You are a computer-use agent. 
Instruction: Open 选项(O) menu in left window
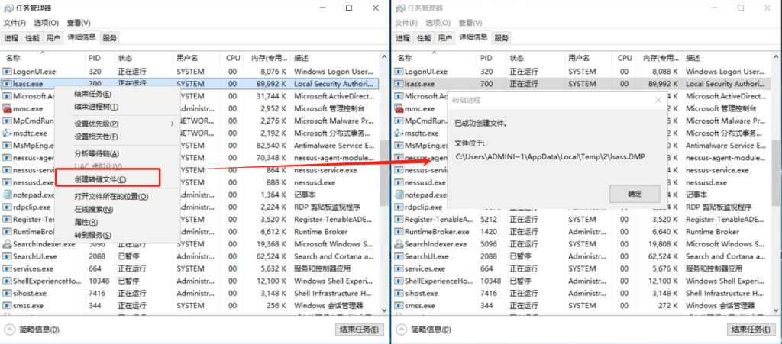pos(47,23)
